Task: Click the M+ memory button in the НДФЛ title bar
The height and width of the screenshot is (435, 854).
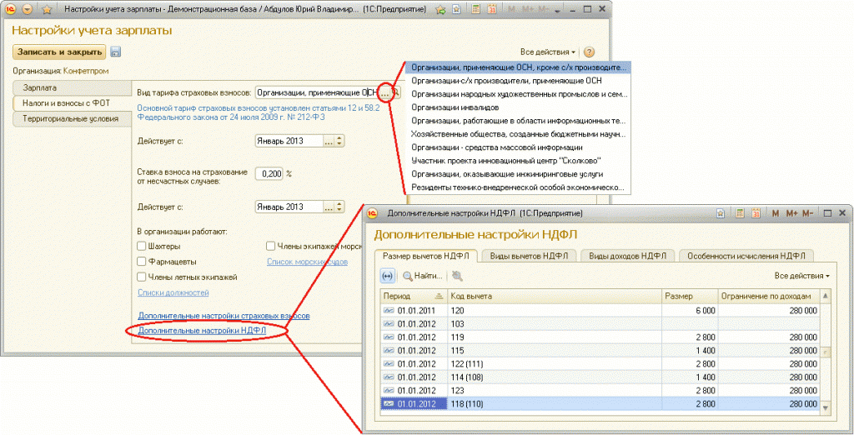Action: [x=792, y=214]
